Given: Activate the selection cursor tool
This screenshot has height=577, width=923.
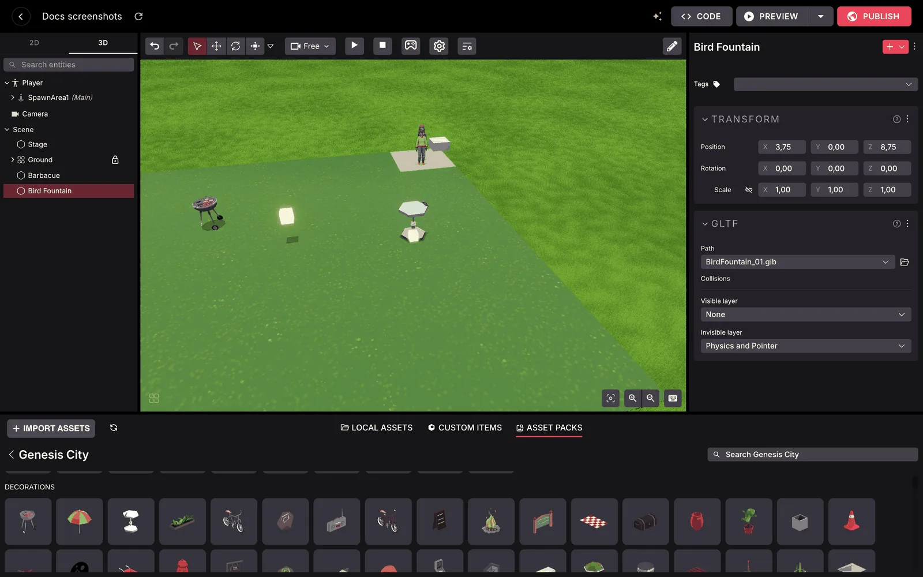Looking at the screenshot, I should (x=197, y=46).
